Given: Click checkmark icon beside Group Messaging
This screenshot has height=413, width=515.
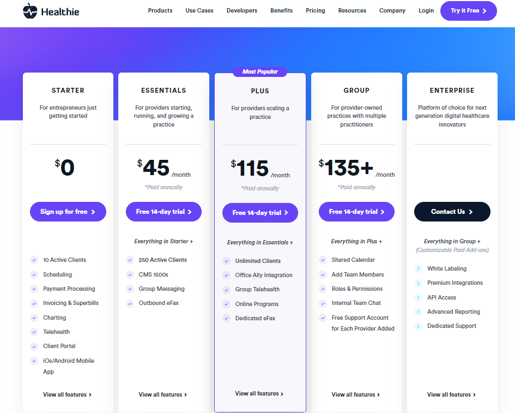Looking at the screenshot, I should click(x=130, y=289).
